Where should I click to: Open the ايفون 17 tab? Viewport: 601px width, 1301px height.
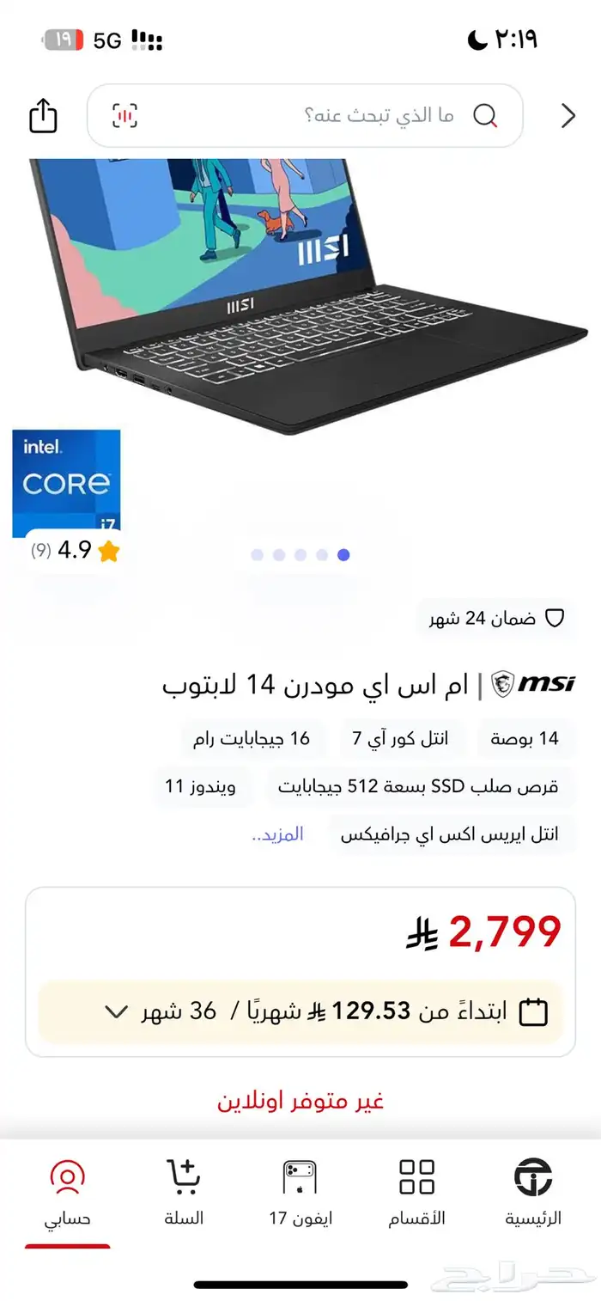pos(300,1193)
